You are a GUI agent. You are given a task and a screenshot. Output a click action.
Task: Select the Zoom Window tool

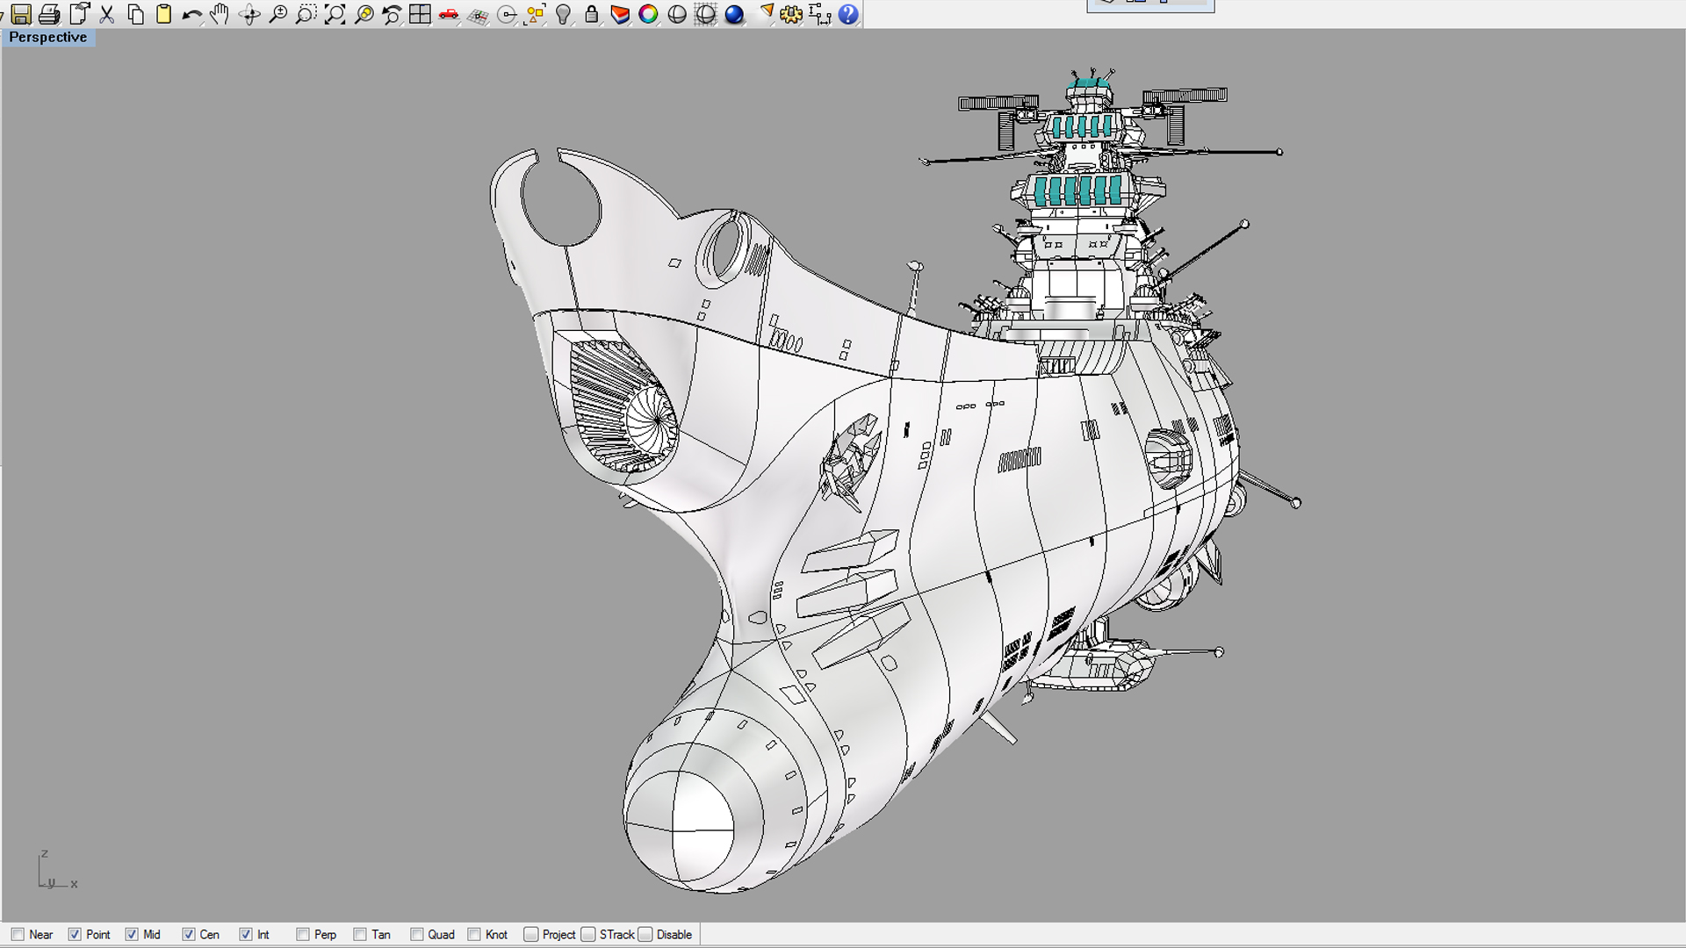pyautogui.click(x=306, y=14)
